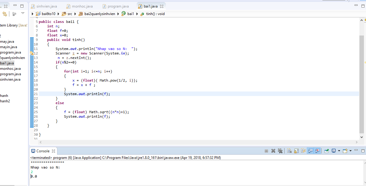Click bai2quanlysinhvien in the breadcrumb
This screenshot has height=186, width=366.
pyautogui.click(x=99, y=14)
